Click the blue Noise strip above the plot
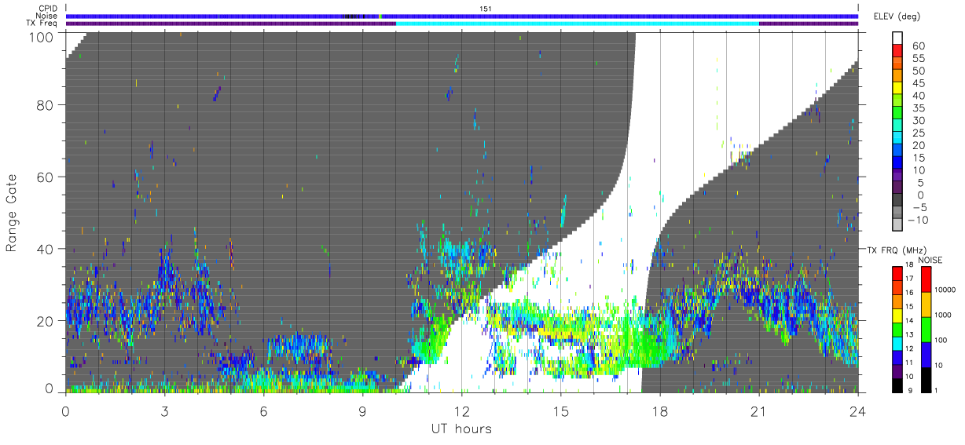The height and width of the screenshot is (445, 965). (462, 16)
